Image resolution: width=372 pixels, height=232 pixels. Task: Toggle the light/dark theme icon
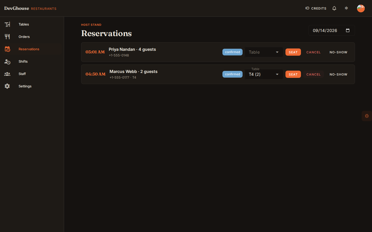346,8
